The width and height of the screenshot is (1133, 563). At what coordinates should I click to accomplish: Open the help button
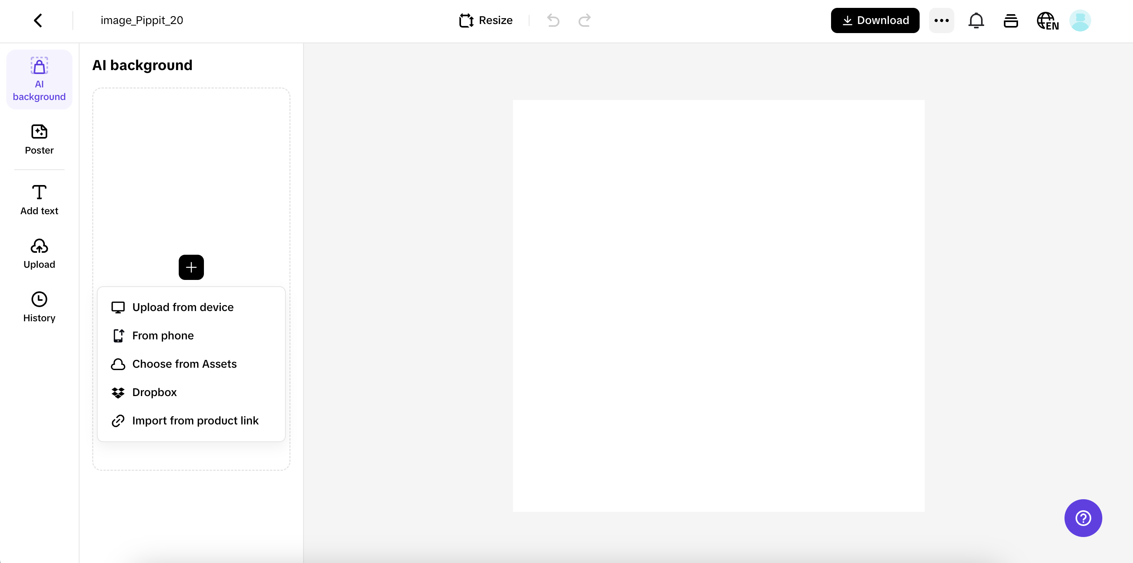tap(1083, 518)
